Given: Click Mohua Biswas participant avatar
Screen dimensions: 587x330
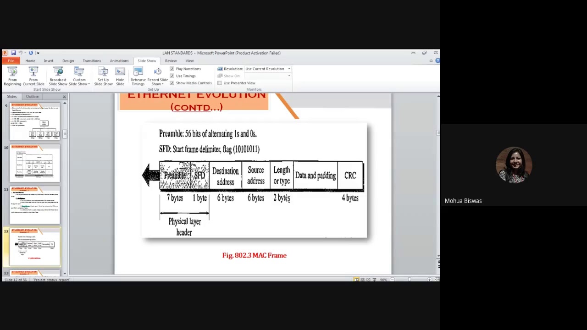Looking at the screenshot, I should [x=514, y=165].
